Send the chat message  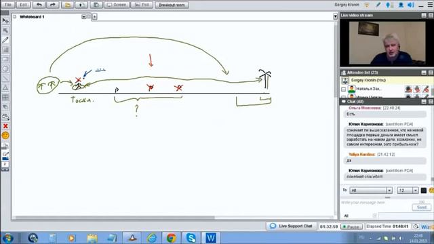click(422, 207)
